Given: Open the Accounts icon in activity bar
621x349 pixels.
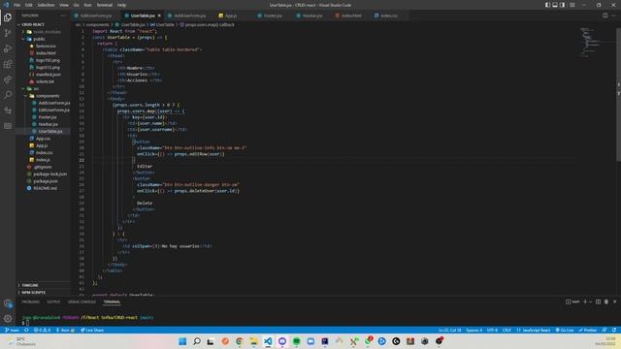Looking at the screenshot, I should pyautogui.click(x=8, y=303).
